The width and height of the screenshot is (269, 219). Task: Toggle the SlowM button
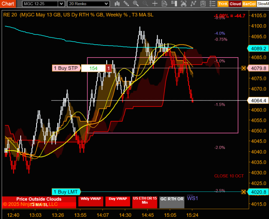point(263,4)
